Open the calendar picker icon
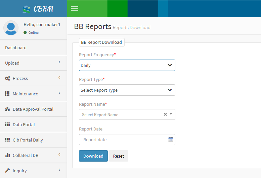Image resolution: width=261 pixels, height=178 pixels. click(x=171, y=140)
